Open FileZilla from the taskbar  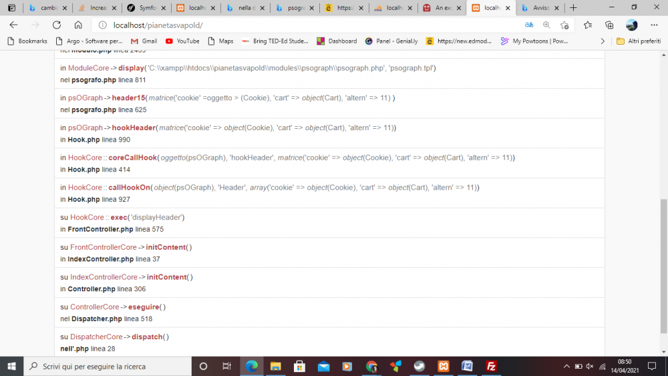(x=491, y=366)
